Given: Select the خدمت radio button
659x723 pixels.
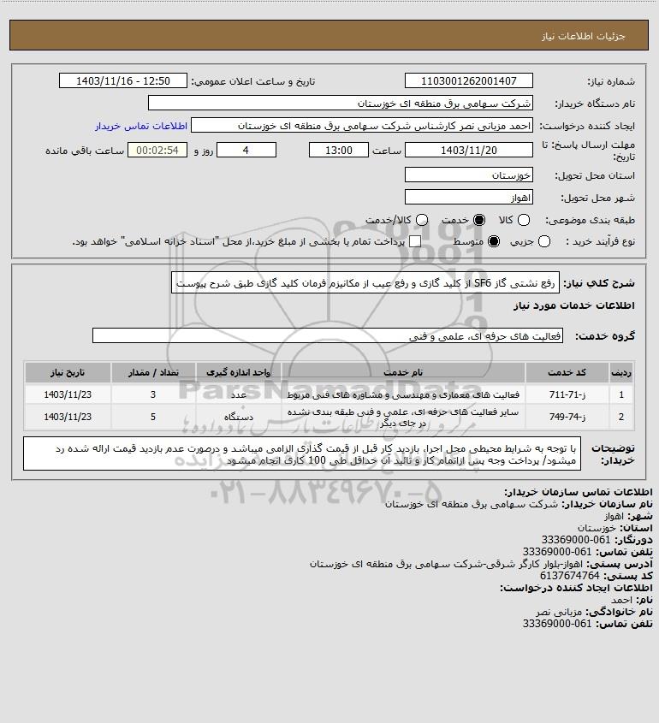Looking at the screenshot, I should 479,221.
